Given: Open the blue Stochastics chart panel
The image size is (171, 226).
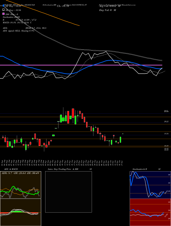Looking at the screenshot, I should [150, 185].
